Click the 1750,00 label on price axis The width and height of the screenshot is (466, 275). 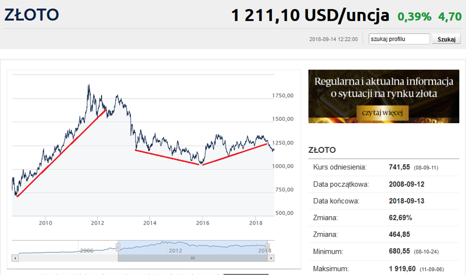click(x=283, y=96)
